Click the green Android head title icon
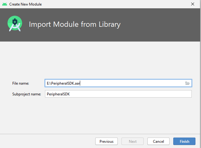The width and height of the screenshot is (201, 148). tap(5, 4)
